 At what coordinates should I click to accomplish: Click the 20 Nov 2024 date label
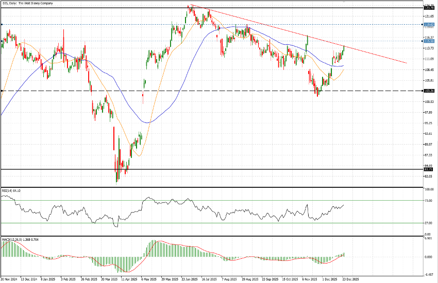10,279
